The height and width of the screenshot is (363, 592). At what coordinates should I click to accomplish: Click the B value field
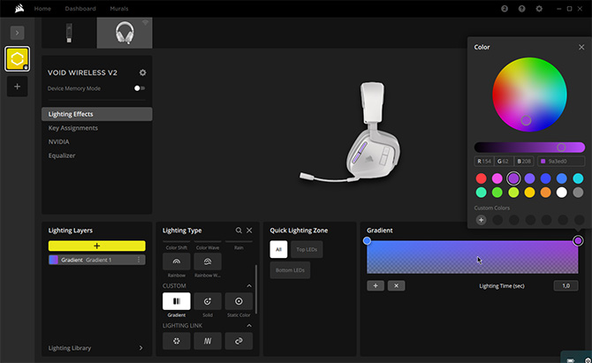point(524,161)
